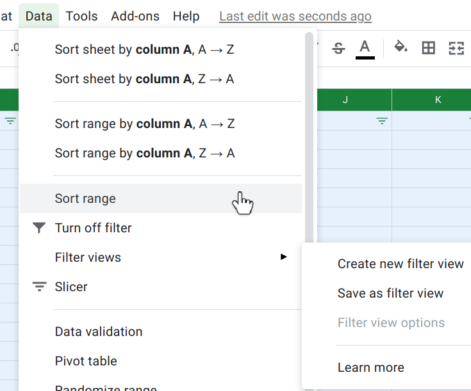Image resolution: width=471 pixels, height=391 pixels.
Task: Click Learn more in the submenu
Action: [x=371, y=367]
